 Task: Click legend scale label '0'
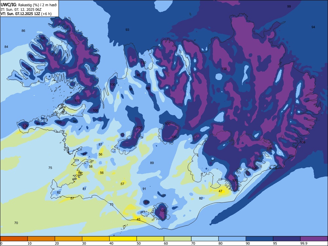coord(1,243)
